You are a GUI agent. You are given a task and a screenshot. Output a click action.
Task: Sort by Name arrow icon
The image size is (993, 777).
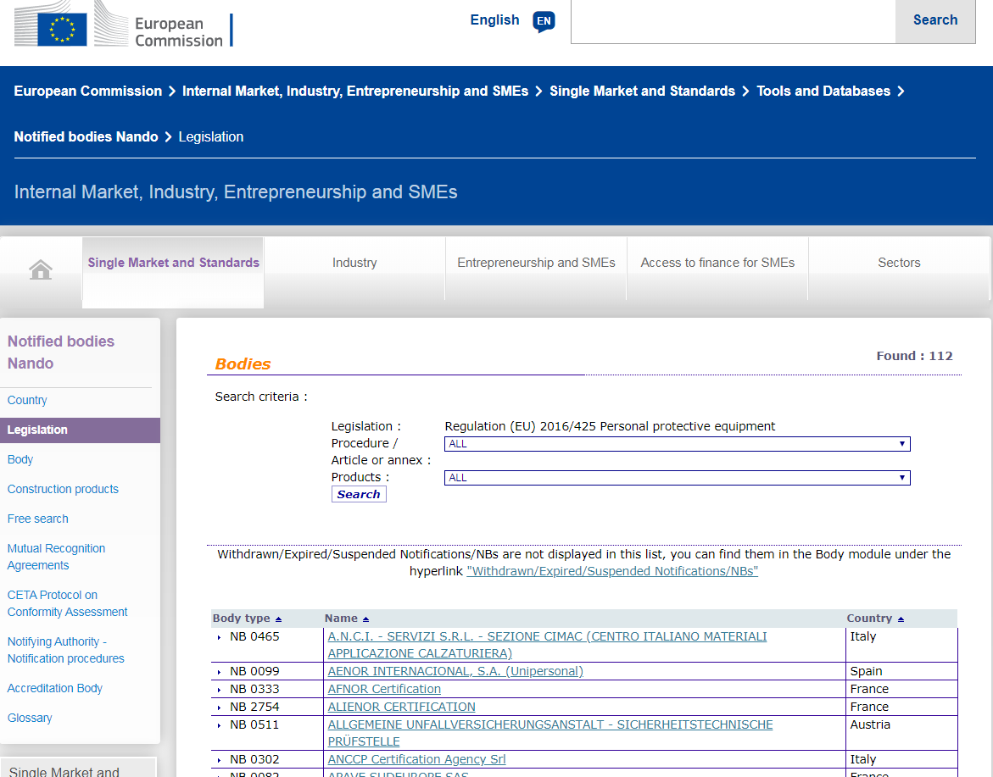[365, 619]
